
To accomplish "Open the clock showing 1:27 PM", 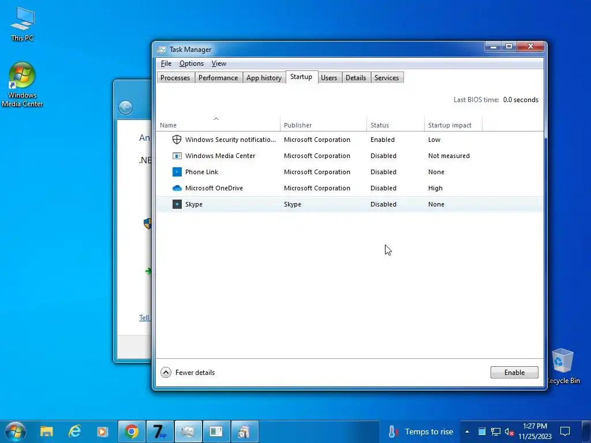I will coord(535,431).
